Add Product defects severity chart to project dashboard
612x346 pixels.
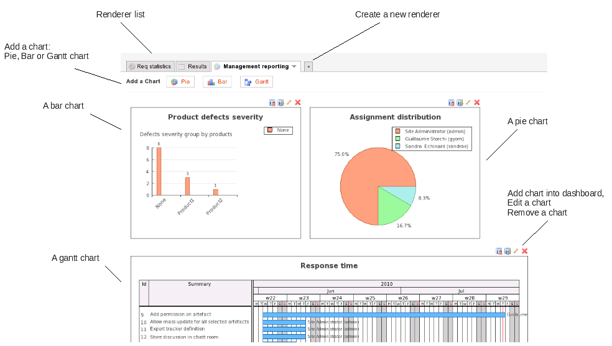[280, 102]
